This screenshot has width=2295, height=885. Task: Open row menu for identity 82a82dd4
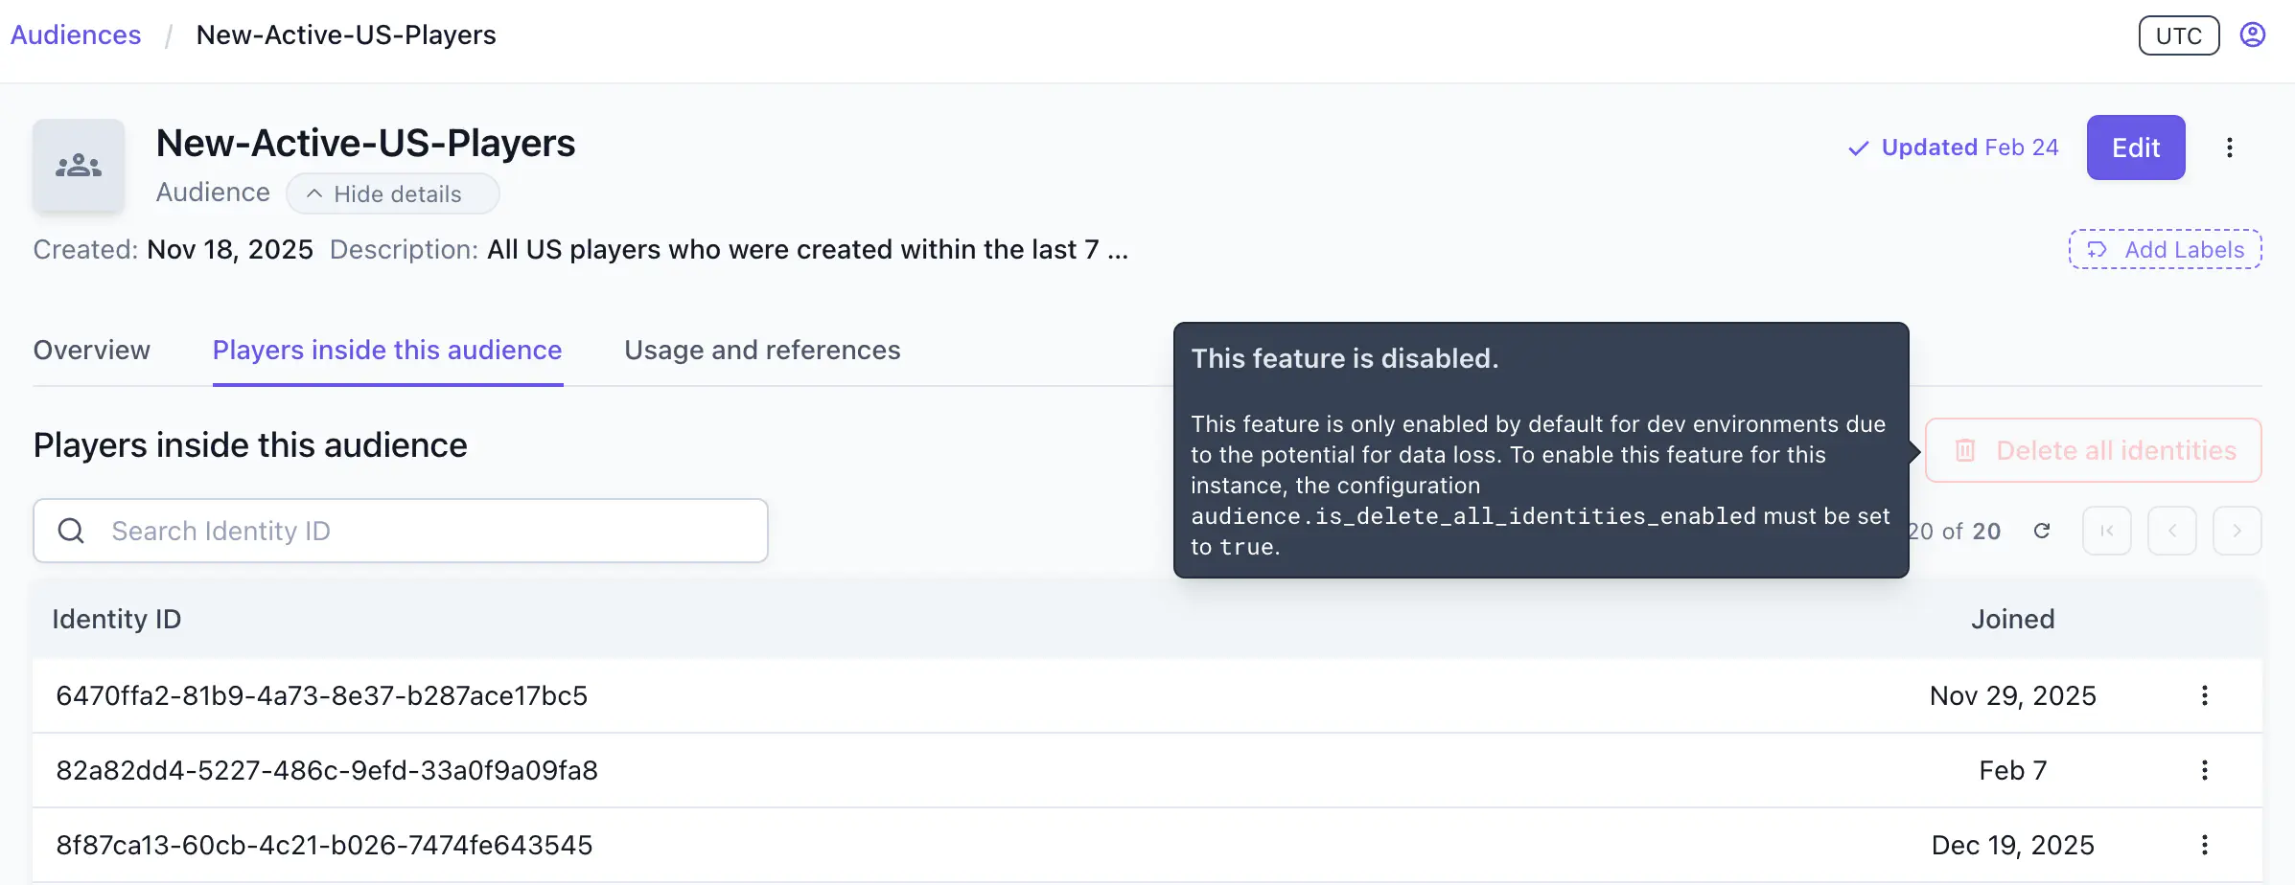point(2204,770)
